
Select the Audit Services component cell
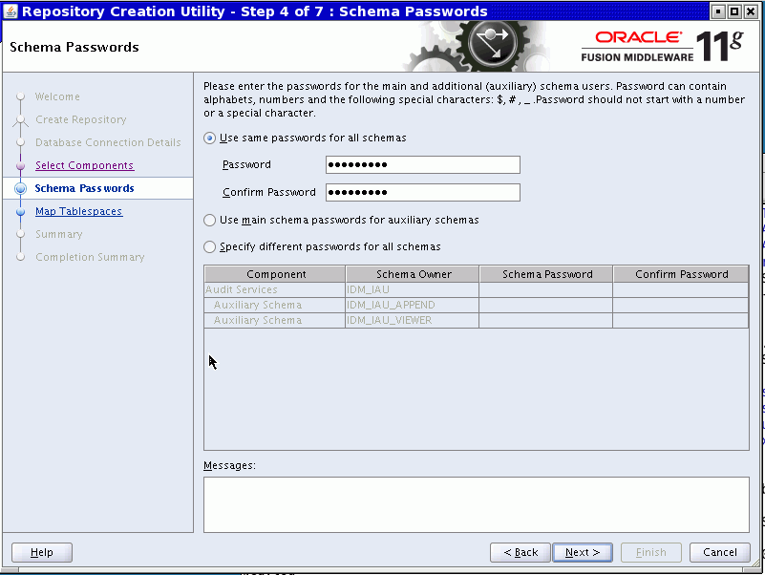(x=275, y=290)
